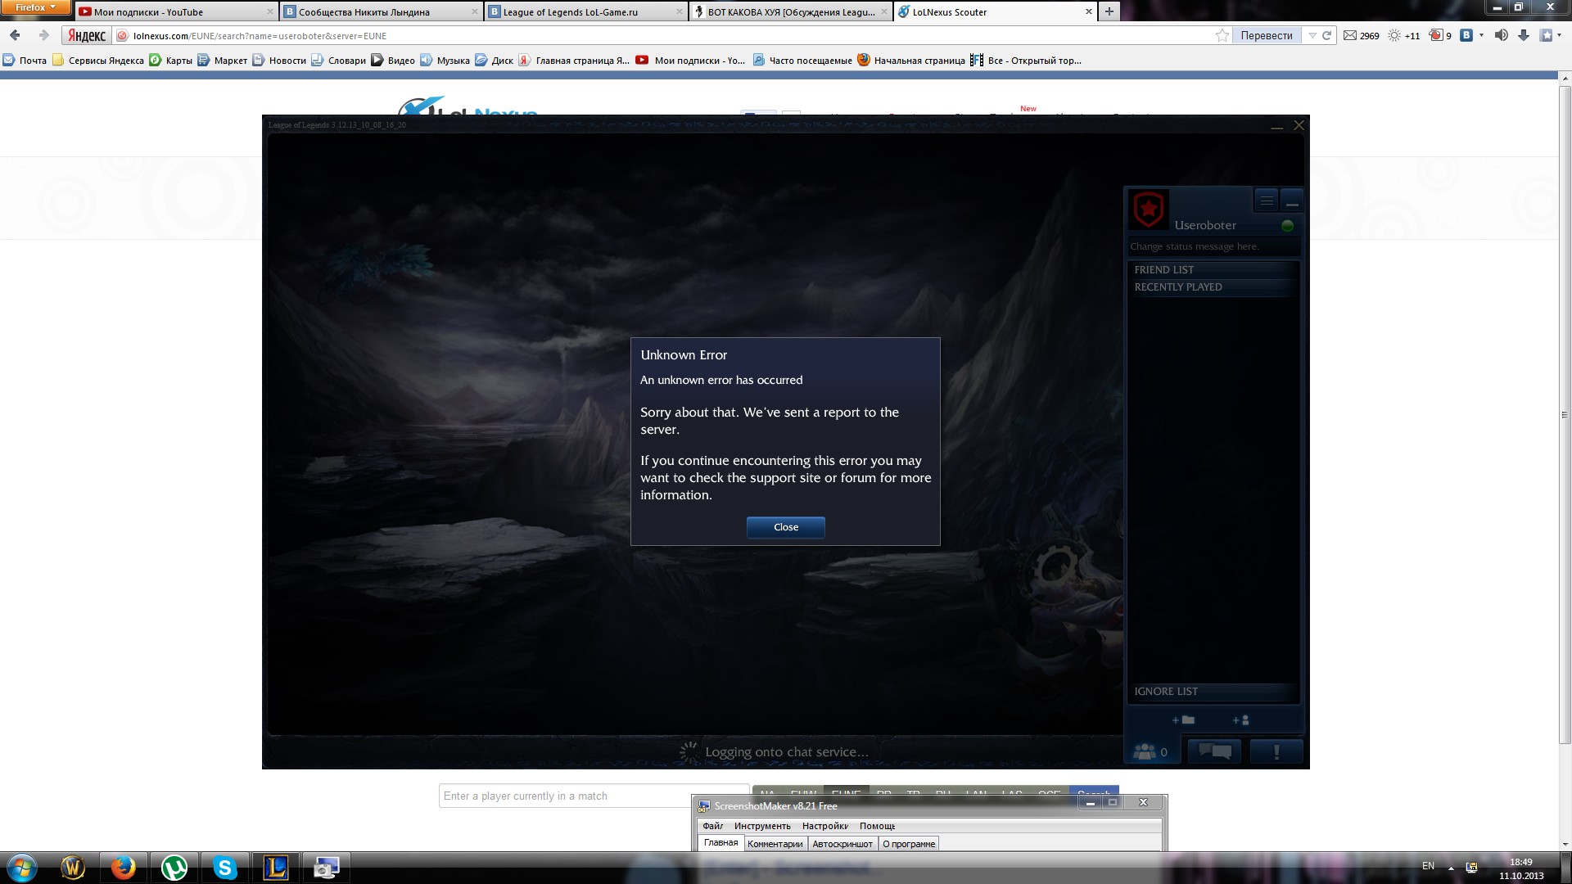Click the Userobroter summoner avatar icon
Screen dimensions: 1572x884
1149,210
